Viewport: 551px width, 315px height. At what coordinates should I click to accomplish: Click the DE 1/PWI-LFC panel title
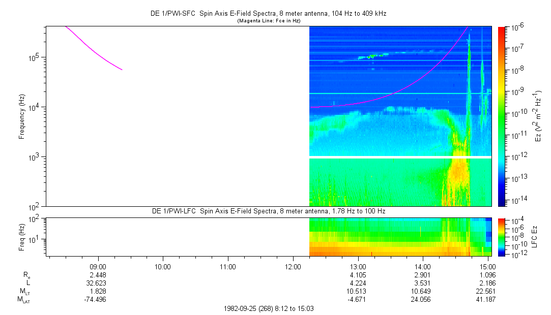[x=269, y=211]
